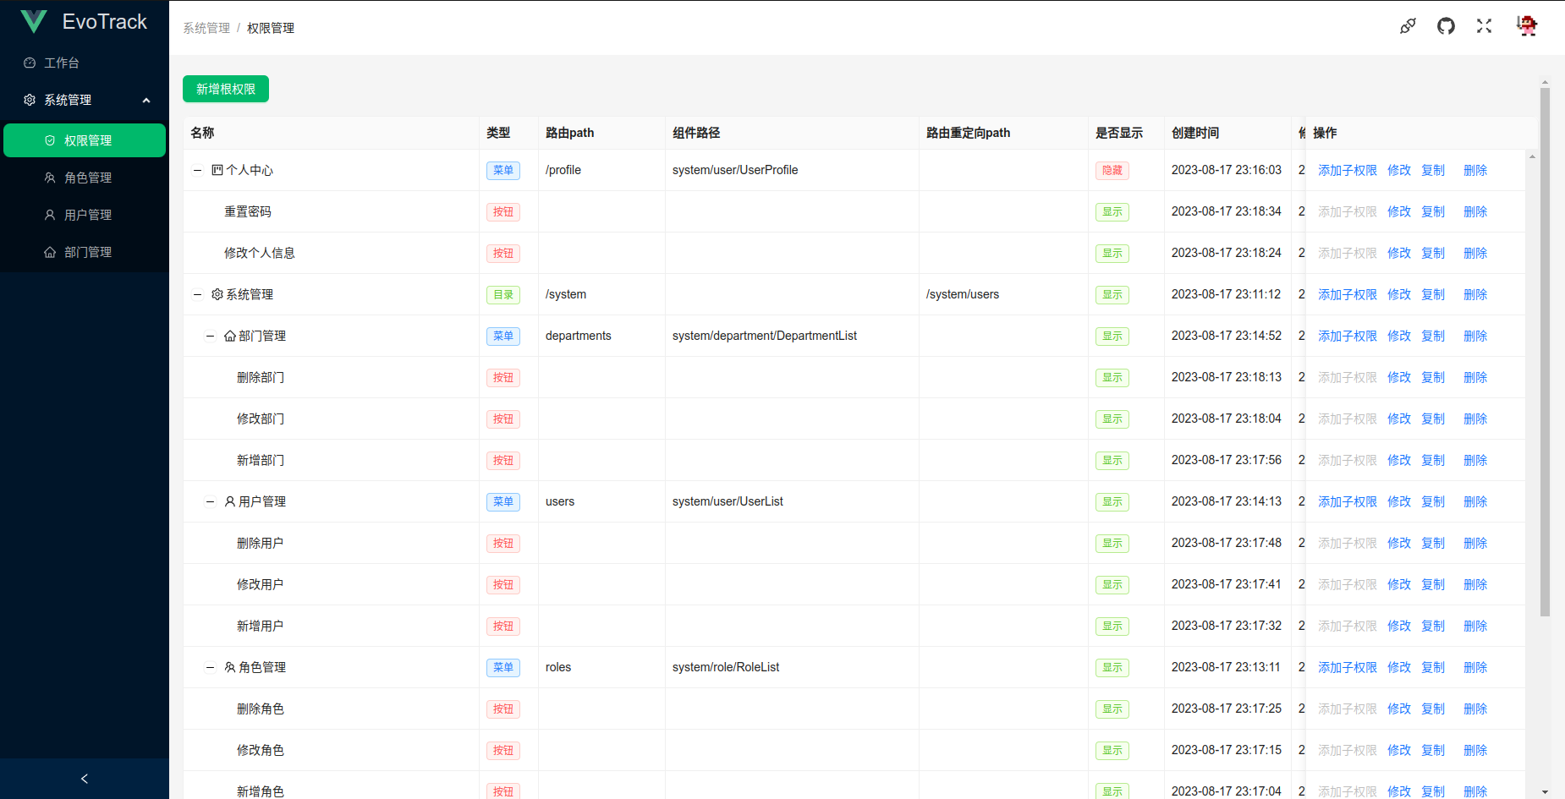This screenshot has height=799, width=1565.
Task: Toggle fullscreen mode icon
Action: [x=1484, y=26]
